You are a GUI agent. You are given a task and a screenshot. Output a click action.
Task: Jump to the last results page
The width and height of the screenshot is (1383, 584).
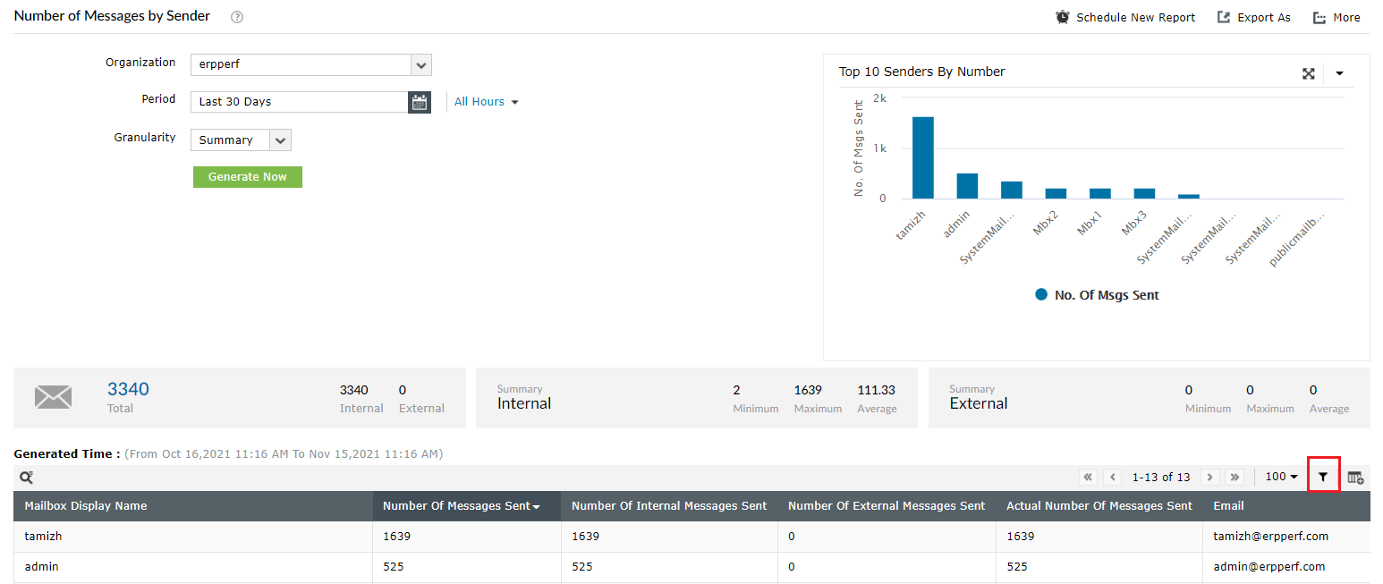tap(1235, 478)
